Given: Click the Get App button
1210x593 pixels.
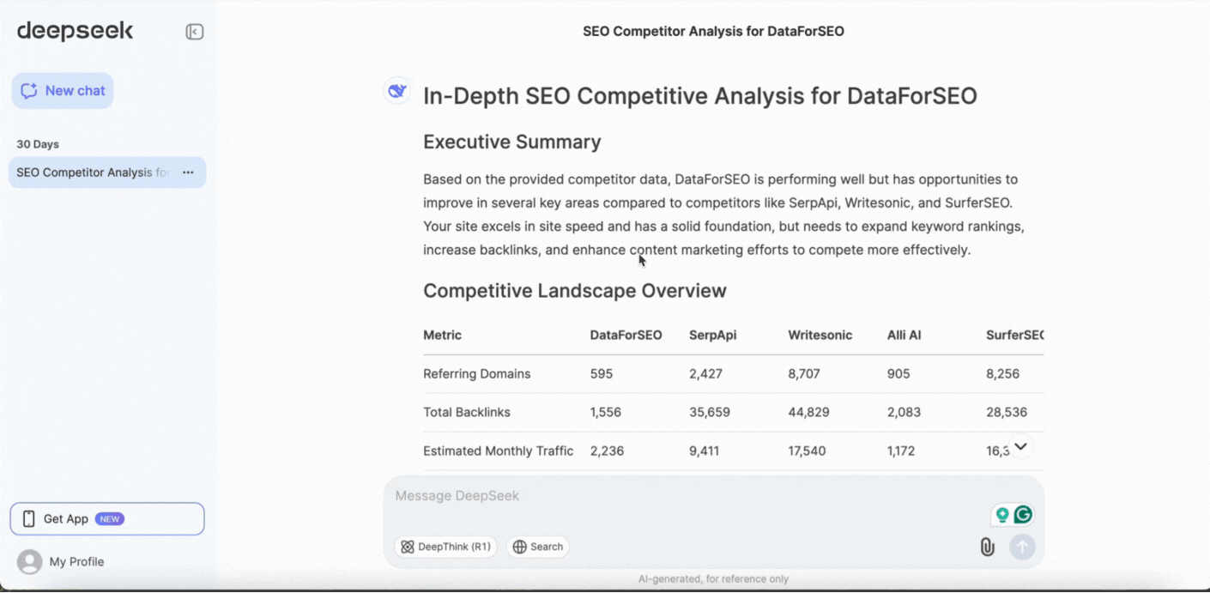Looking at the screenshot, I should tap(107, 519).
